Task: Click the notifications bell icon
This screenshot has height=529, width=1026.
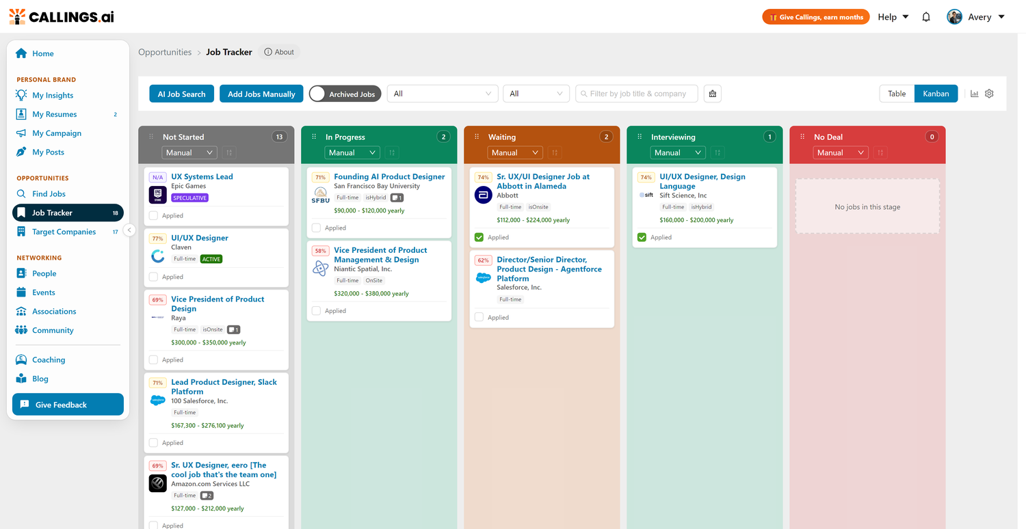Action: pyautogui.click(x=926, y=17)
